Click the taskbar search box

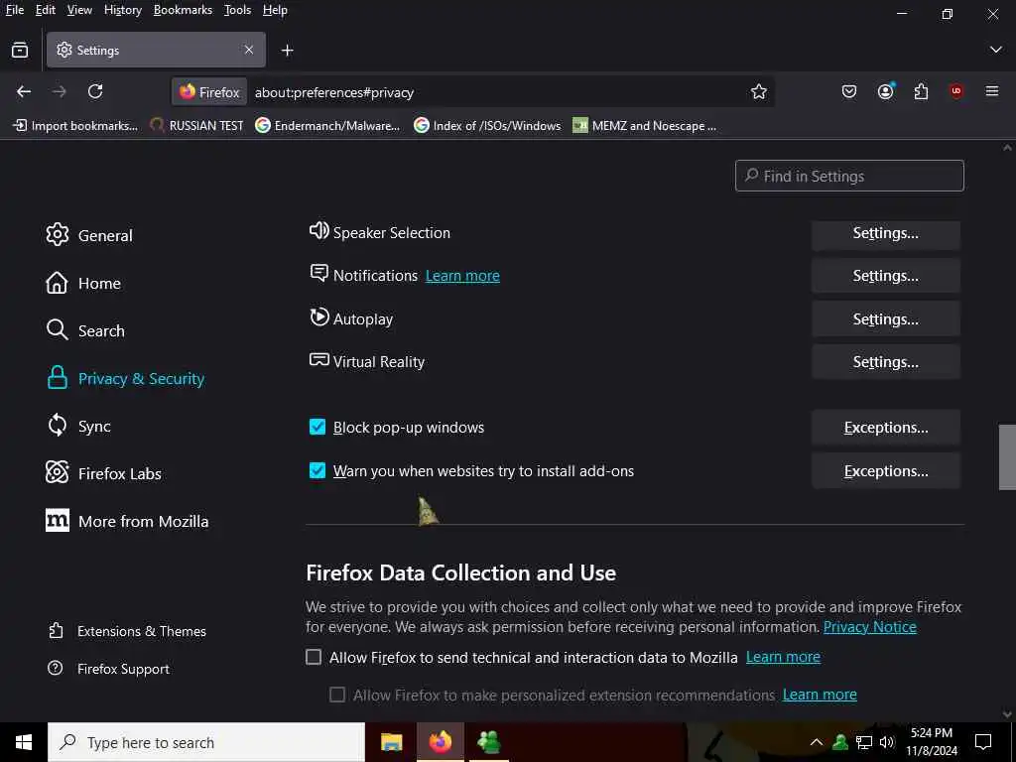206,742
